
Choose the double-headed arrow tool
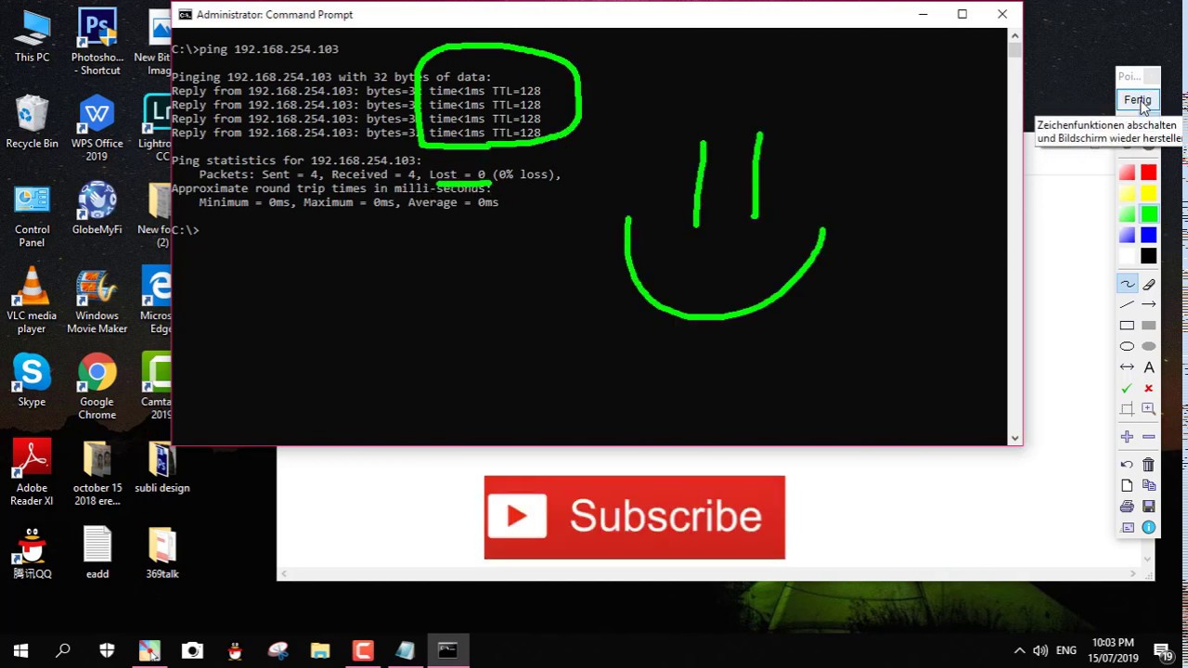[x=1127, y=366]
